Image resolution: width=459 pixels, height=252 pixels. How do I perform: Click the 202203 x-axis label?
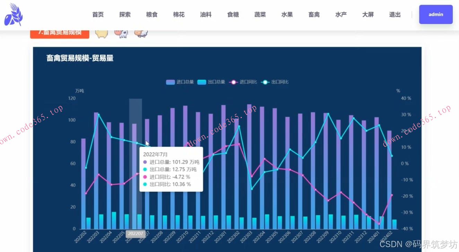94,237
